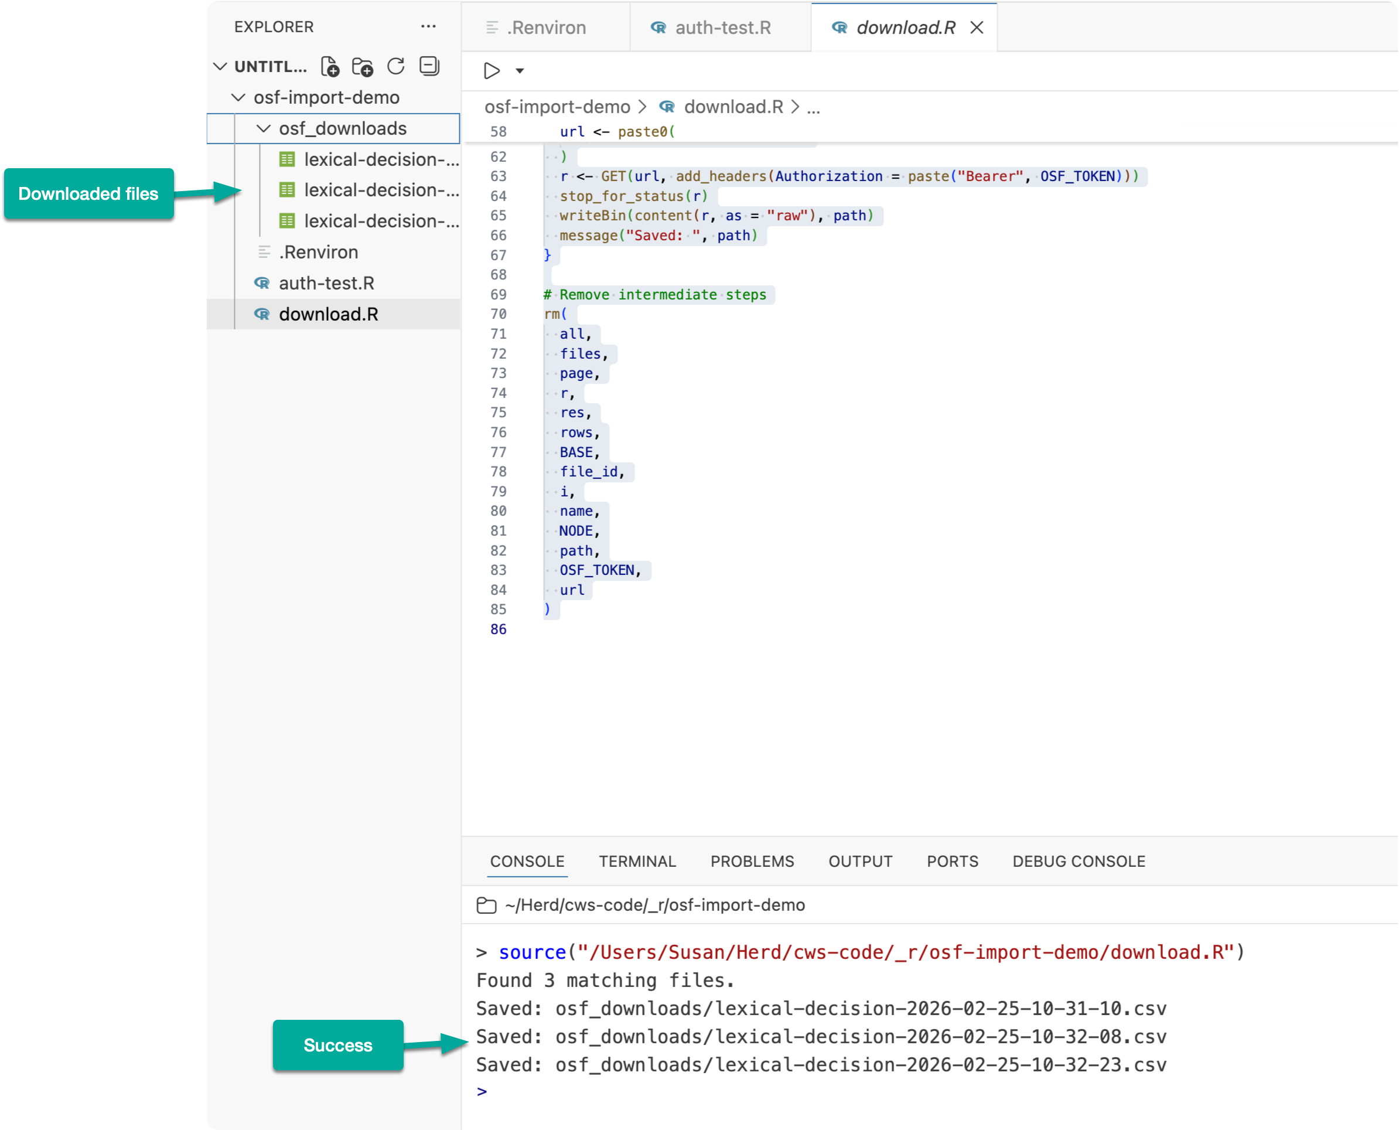The image size is (1399, 1130).
Task: Collapse all folders in Explorer
Action: pos(429,66)
